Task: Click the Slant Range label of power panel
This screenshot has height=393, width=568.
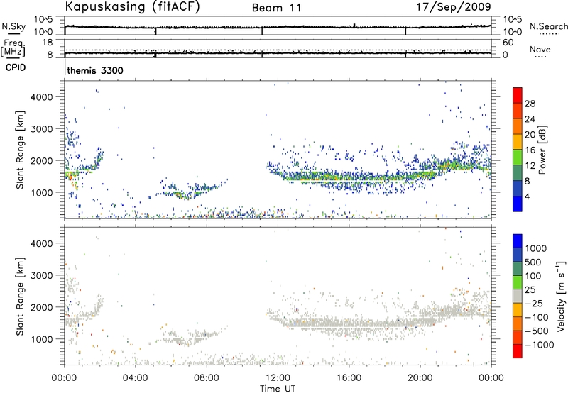Action: click(20, 150)
